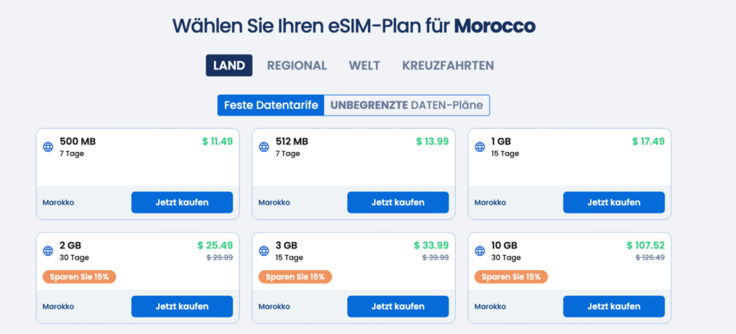This screenshot has height=334, width=736.
Task: Click globe icon on 10 GB plan
Action: click(479, 251)
